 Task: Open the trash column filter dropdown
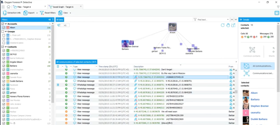click(x=62, y=66)
